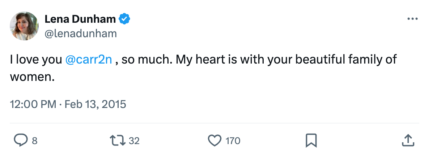Retweet this post using the arrows icon
This screenshot has height=156, width=429.
(x=118, y=140)
